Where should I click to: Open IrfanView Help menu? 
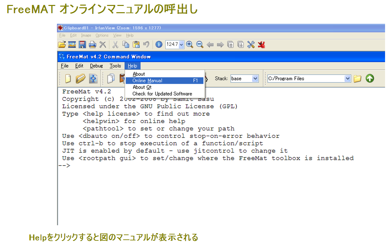click(129, 35)
